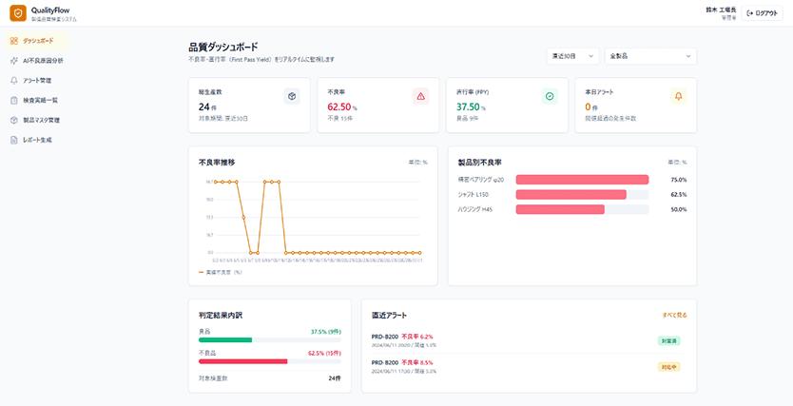The width and height of the screenshot is (793, 406).
Task: Click the green check icon on 直行率 card
Action: 550,96
